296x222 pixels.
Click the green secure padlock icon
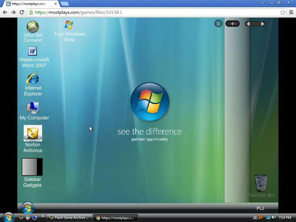(x=31, y=12)
